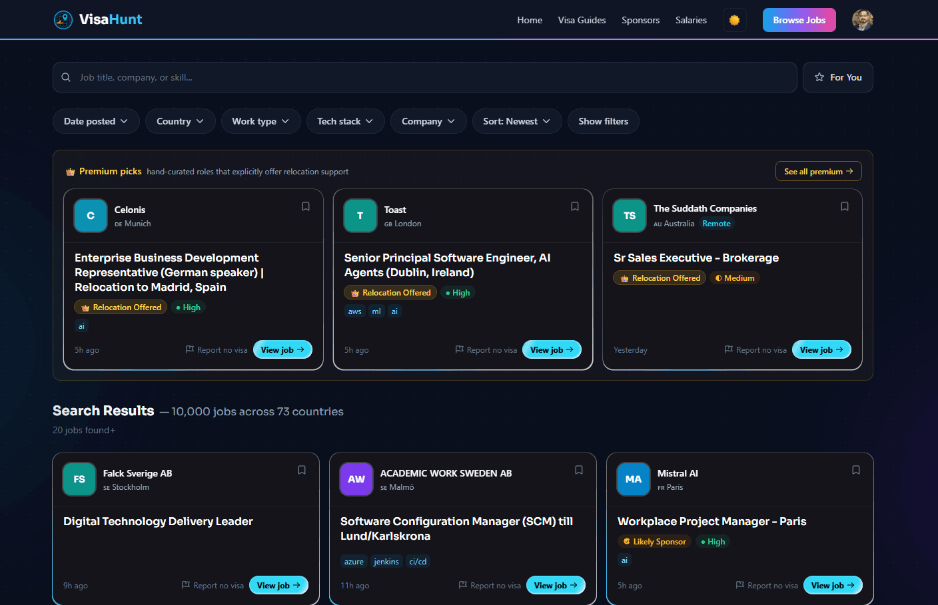The image size is (938, 605).
Task: Bookmark the ACADEMIC WORK SWEDEN AB job
Action: point(579,470)
